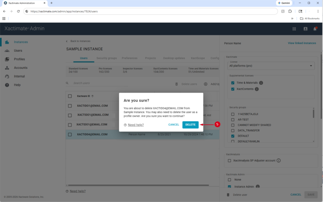Image resolution: width=323 pixels, height=202 pixels.
Task: Reload the browser page
Action: [x=18, y=11]
